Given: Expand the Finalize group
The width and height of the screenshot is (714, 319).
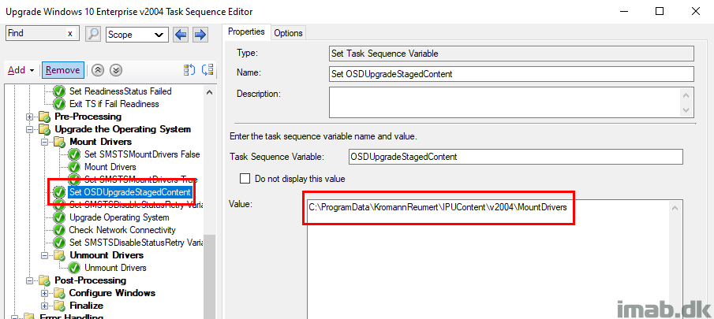Looking at the screenshot, I should click(x=45, y=306).
